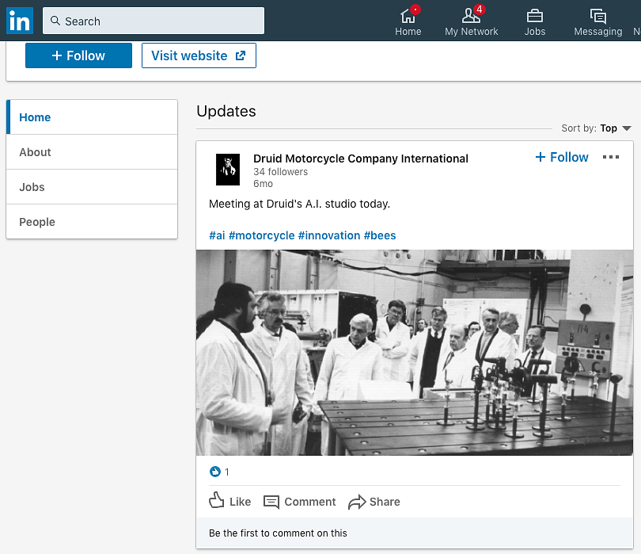The width and height of the screenshot is (641, 554).
Task: Comment on the post
Action: 300,502
